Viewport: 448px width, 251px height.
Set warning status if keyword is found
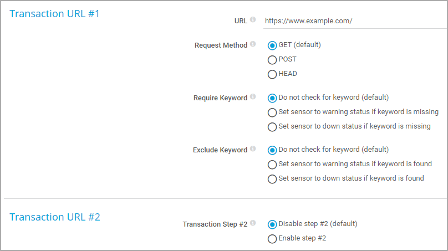tap(272, 165)
